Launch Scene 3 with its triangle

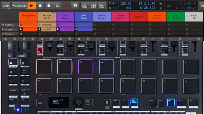coord(3,29)
